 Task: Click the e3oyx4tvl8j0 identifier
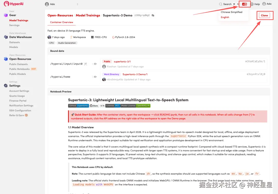(256, 74)
